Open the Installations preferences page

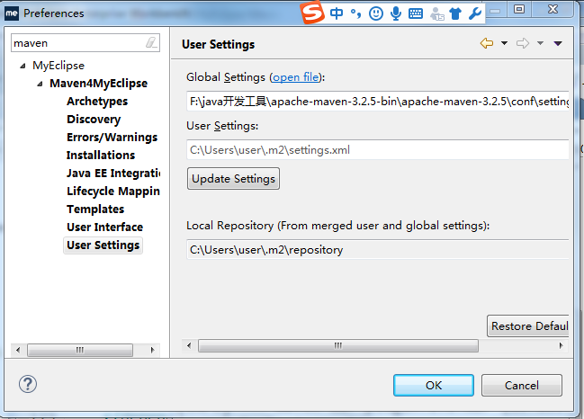click(101, 156)
